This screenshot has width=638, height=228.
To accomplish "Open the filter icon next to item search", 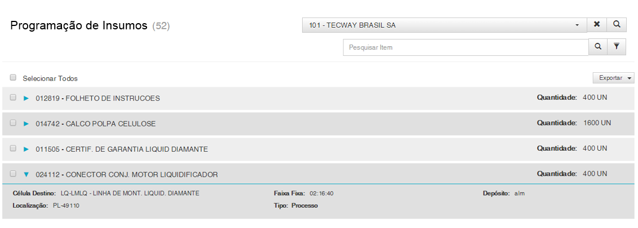I will point(617,47).
